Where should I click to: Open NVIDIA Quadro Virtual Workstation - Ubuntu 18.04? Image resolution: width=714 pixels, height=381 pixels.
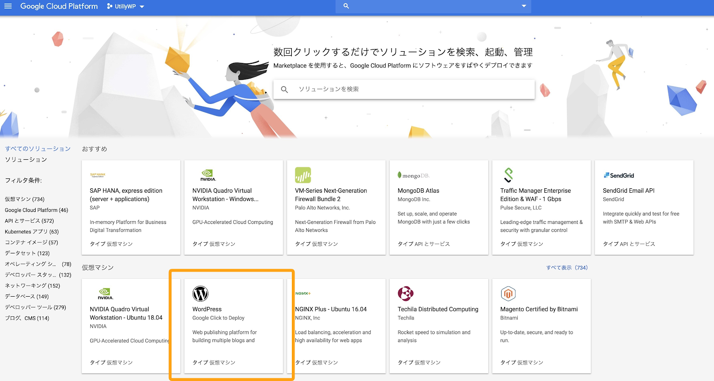(x=126, y=314)
